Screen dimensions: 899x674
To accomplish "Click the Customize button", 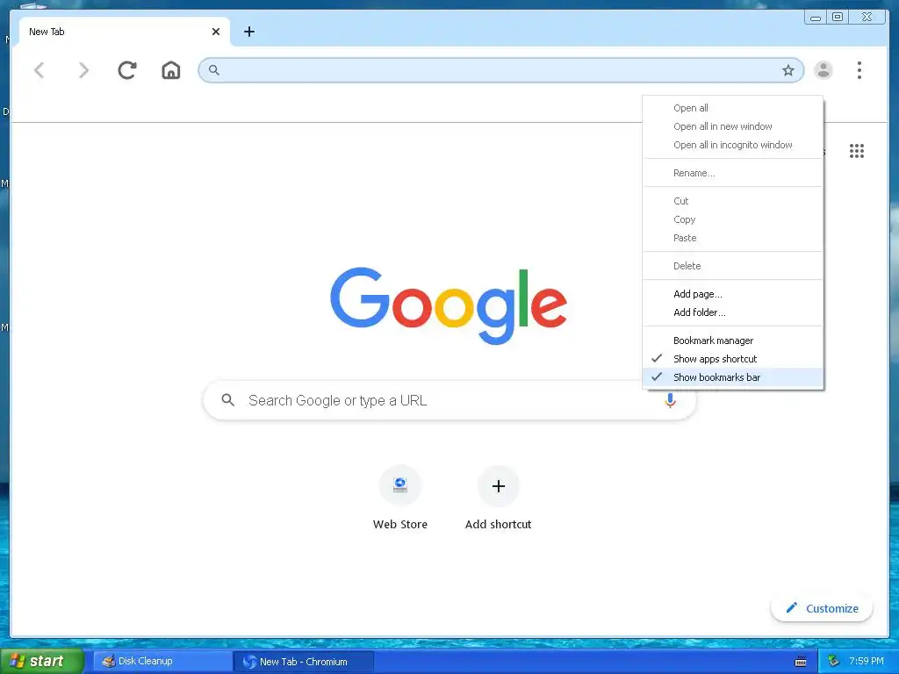I will 822,608.
